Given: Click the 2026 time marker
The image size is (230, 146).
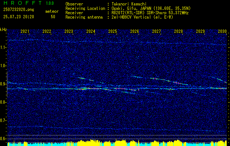Looking at the screenshot, I should point(135,31).
